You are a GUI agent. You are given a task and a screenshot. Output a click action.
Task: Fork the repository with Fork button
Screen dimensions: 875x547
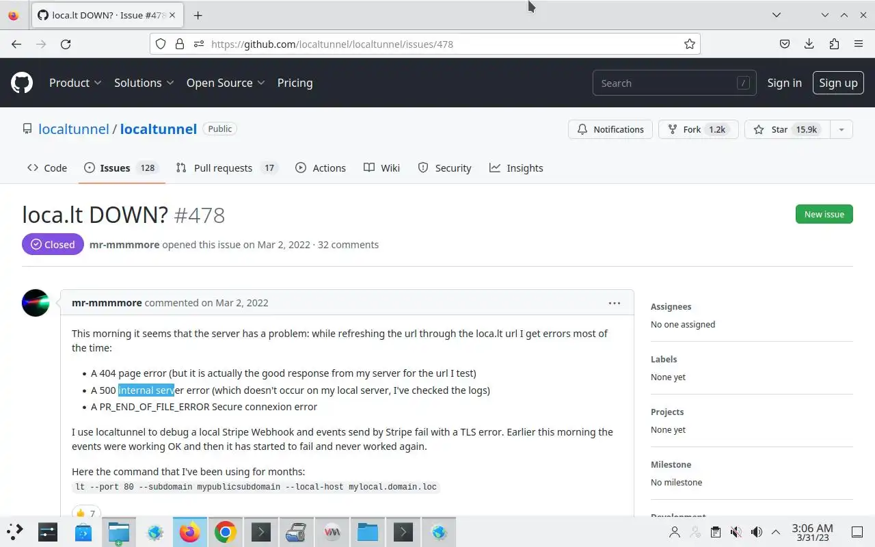click(x=698, y=129)
